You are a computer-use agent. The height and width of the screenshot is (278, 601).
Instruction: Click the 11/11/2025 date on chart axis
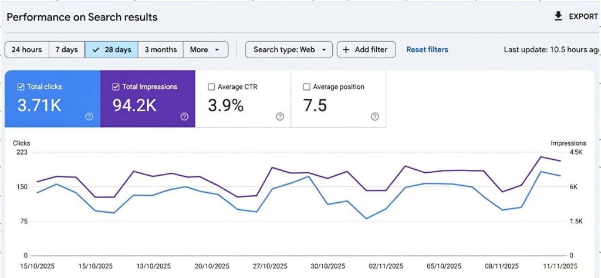point(560,266)
